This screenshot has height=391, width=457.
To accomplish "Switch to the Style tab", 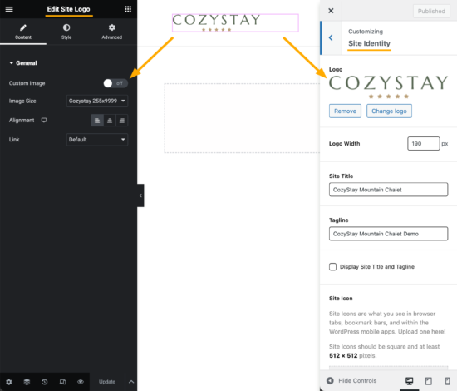I will tap(66, 32).
